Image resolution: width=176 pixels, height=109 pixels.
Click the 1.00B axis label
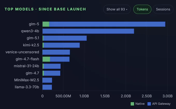click(x=84, y=96)
